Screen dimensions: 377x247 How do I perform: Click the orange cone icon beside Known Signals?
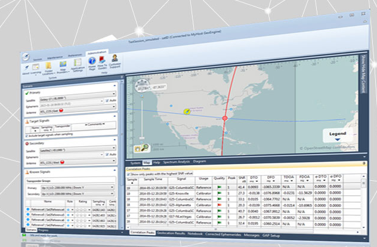(x=27, y=172)
